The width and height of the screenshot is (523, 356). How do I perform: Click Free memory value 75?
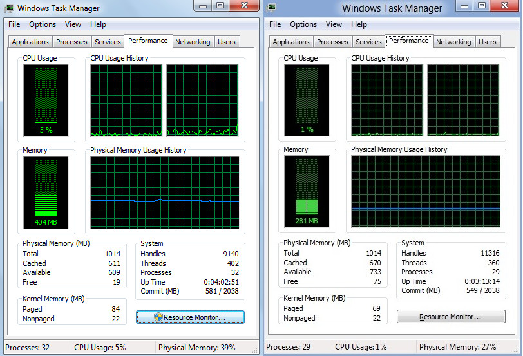pyautogui.click(x=377, y=281)
